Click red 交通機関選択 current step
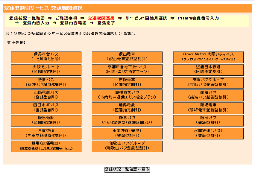The height and width of the screenshot is (178, 255). 101,18
